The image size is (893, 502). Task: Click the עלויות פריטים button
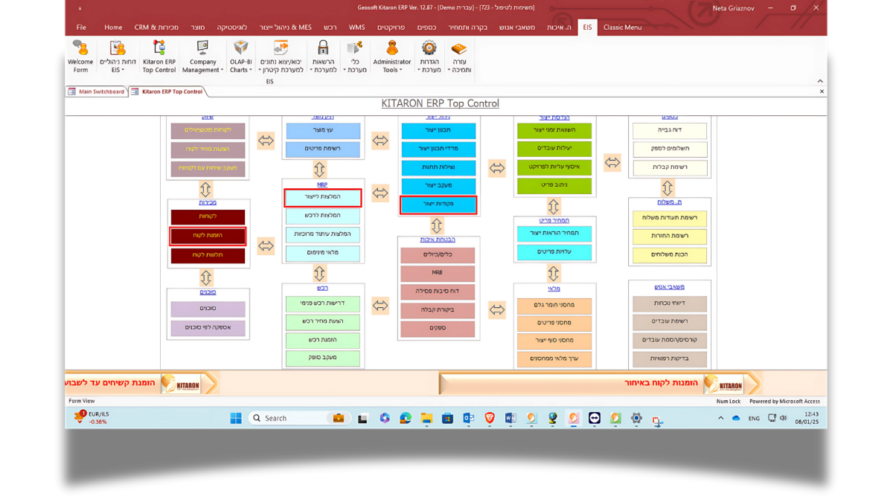[554, 252]
